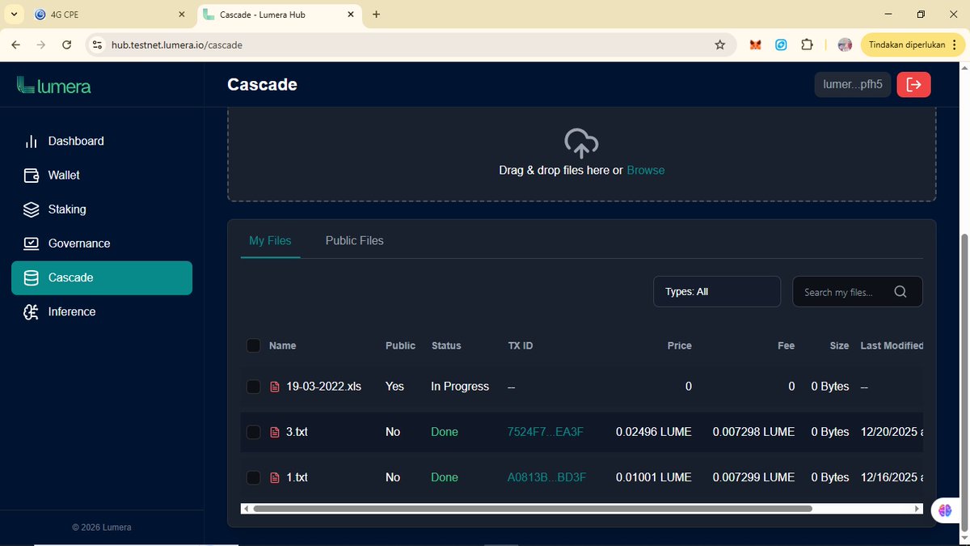Click the file icon beside 3.txt

coord(275,432)
